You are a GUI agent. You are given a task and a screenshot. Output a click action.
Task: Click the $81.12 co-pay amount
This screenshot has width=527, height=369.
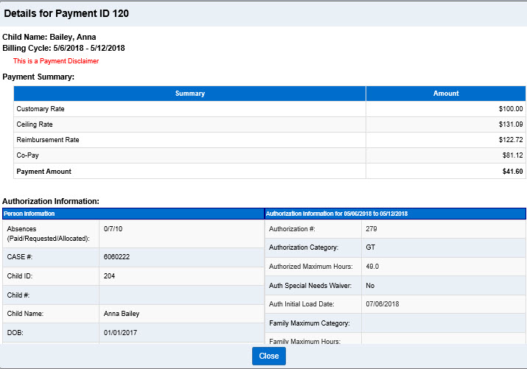(512, 155)
